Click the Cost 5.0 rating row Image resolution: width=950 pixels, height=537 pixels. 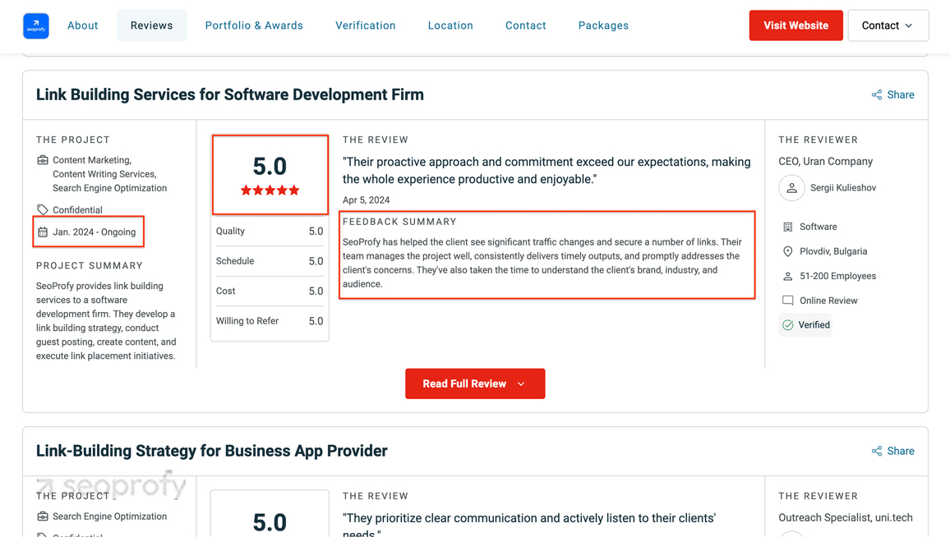click(270, 291)
